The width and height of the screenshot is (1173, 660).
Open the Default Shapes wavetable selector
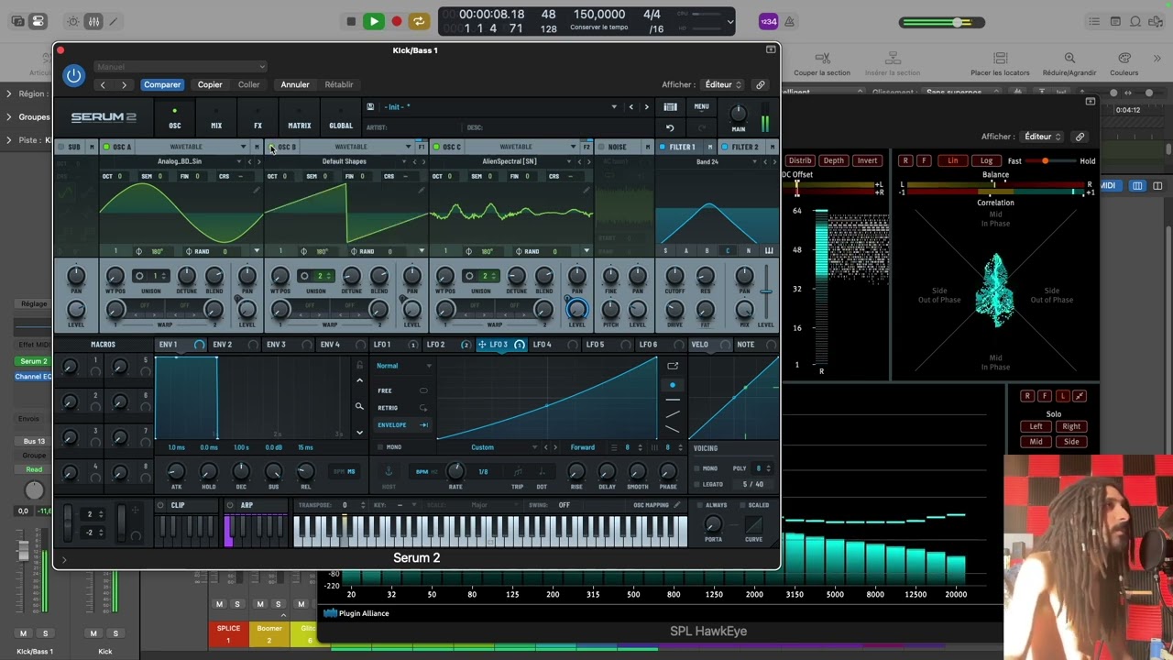(345, 161)
